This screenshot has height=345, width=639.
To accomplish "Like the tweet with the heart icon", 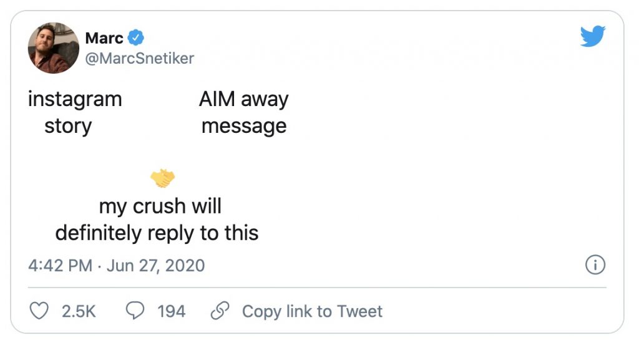I will (39, 311).
